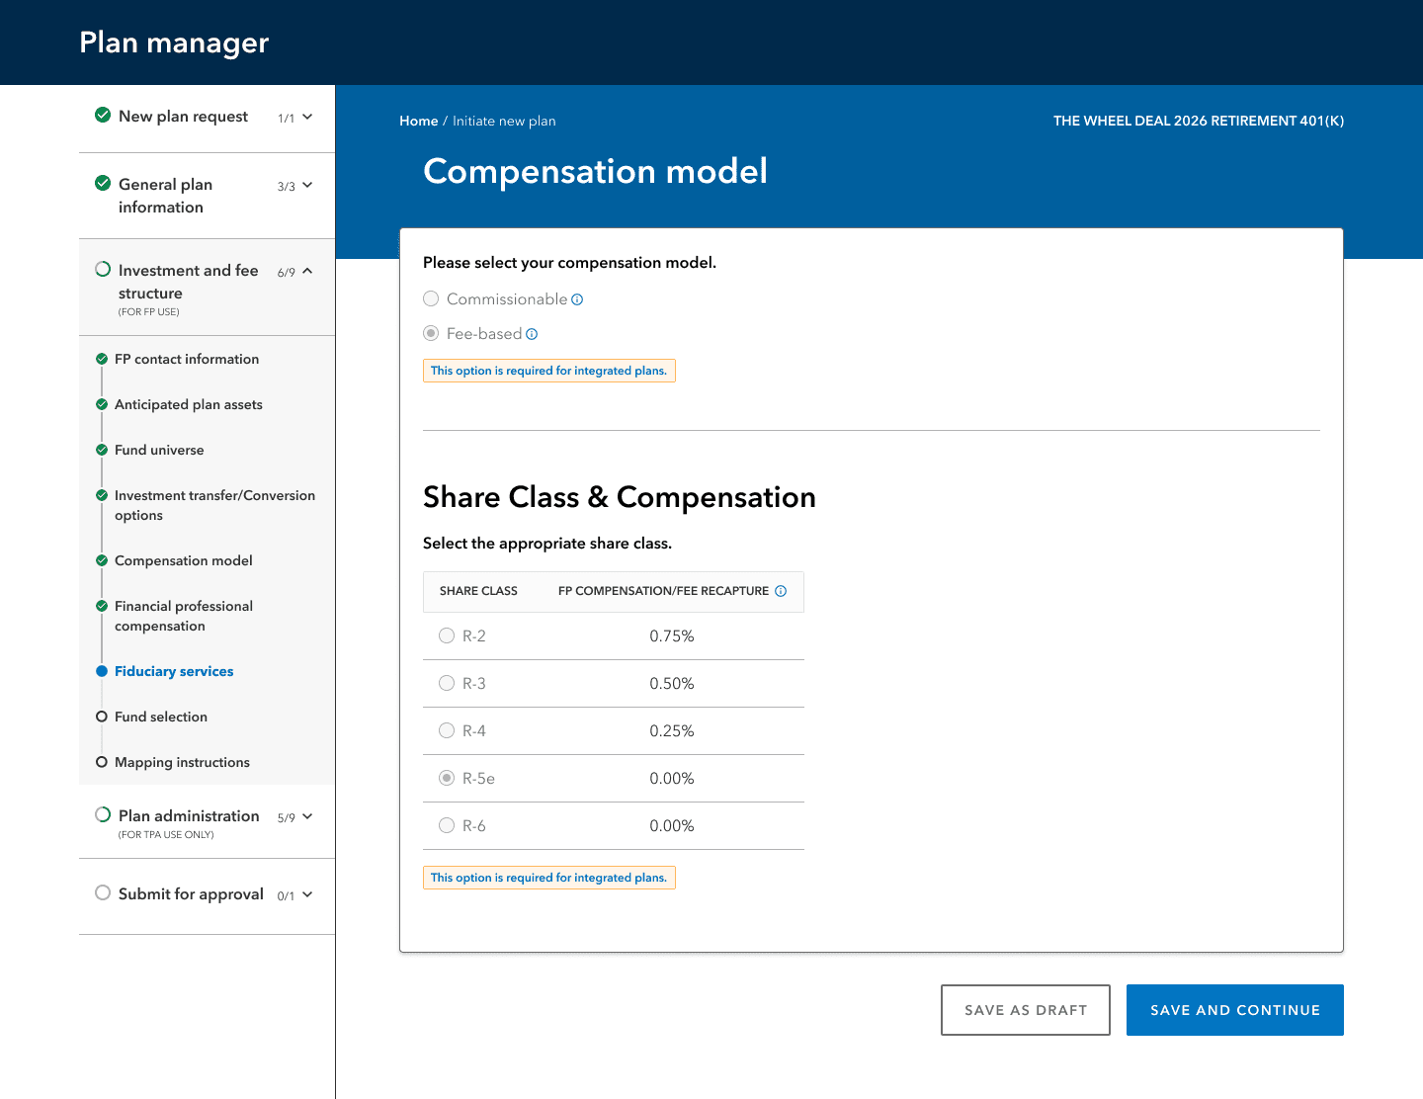Click the check icon next to Investment transfer/Conversion options
The height and width of the screenshot is (1099, 1423).
coord(102,495)
